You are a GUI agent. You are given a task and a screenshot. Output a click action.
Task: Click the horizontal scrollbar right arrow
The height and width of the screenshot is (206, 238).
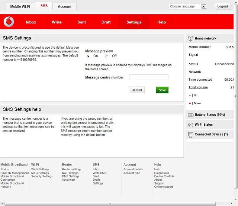click(x=231, y=203)
